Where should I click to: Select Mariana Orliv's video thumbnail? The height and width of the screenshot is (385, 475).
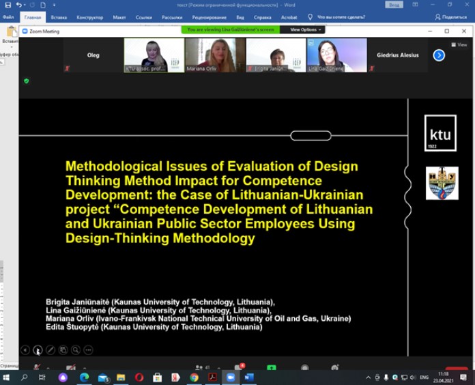(x=215, y=55)
